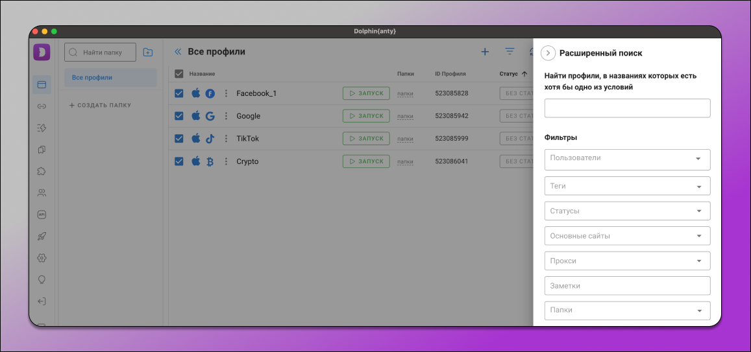Open the proxies link icon in sidebar
The width and height of the screenshot is (751, 352).
[x=42, y=106]
